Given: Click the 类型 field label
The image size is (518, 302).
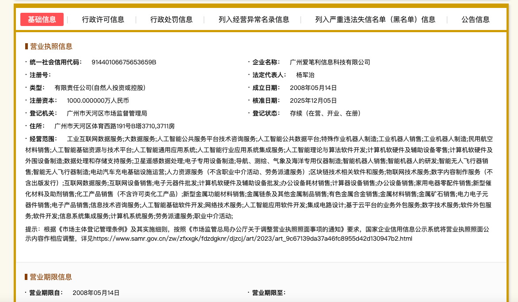Looking at the screenshot, I should 37,88.
